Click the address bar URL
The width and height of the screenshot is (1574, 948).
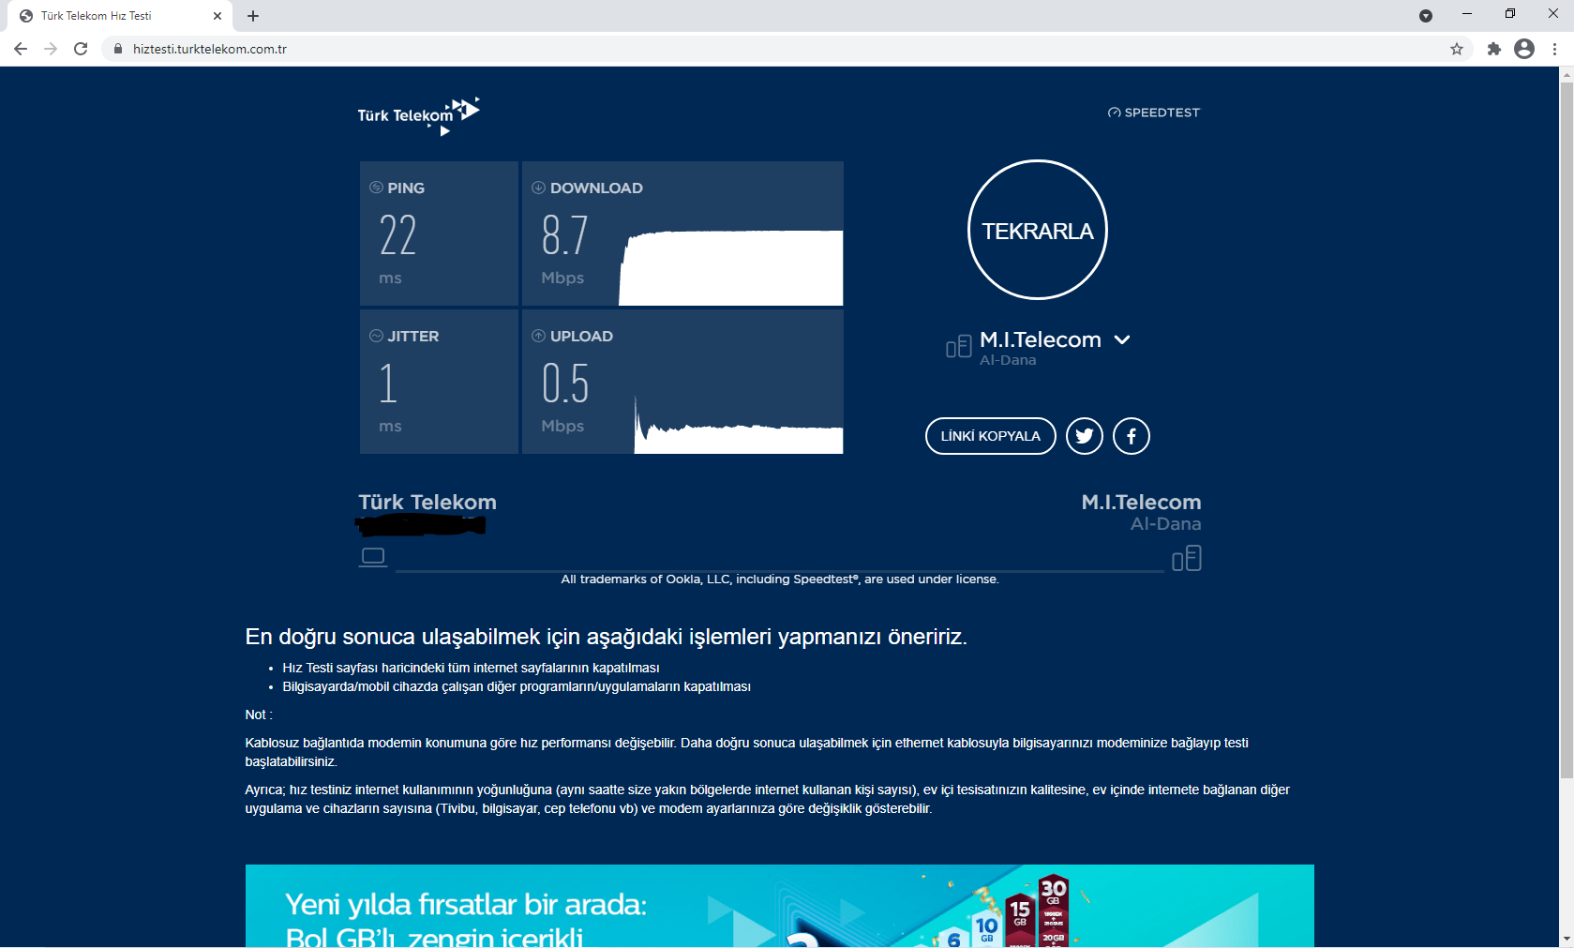tap(210, 49)
